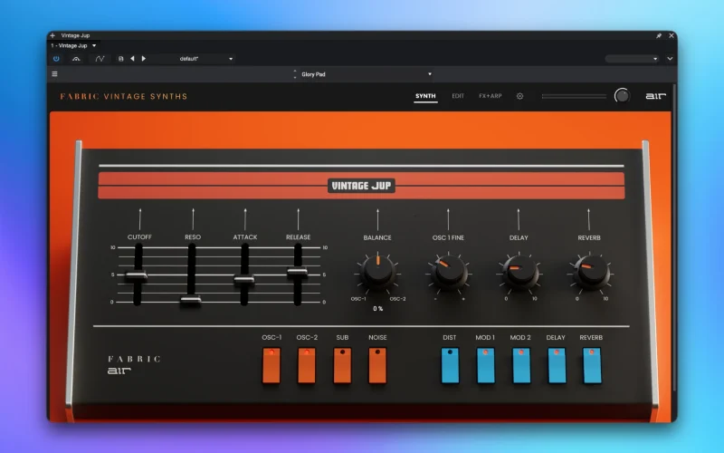Step the patch selector up arrow

point(295,72)
